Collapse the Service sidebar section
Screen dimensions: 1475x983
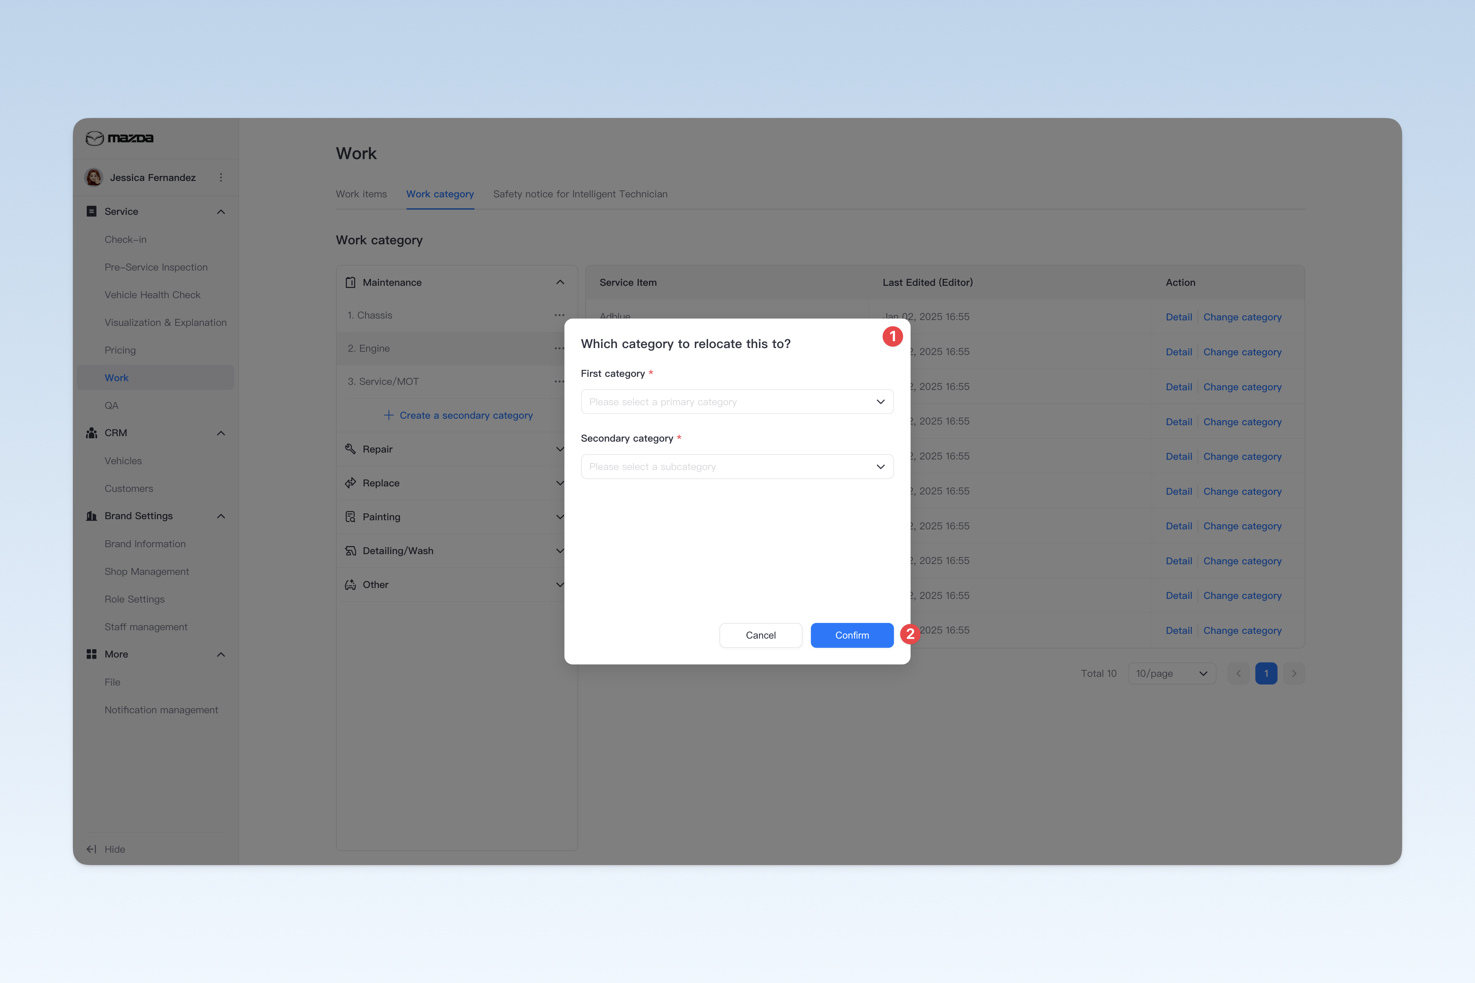click(221, 212)
